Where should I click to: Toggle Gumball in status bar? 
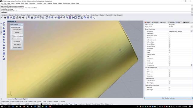pos(88,104)
